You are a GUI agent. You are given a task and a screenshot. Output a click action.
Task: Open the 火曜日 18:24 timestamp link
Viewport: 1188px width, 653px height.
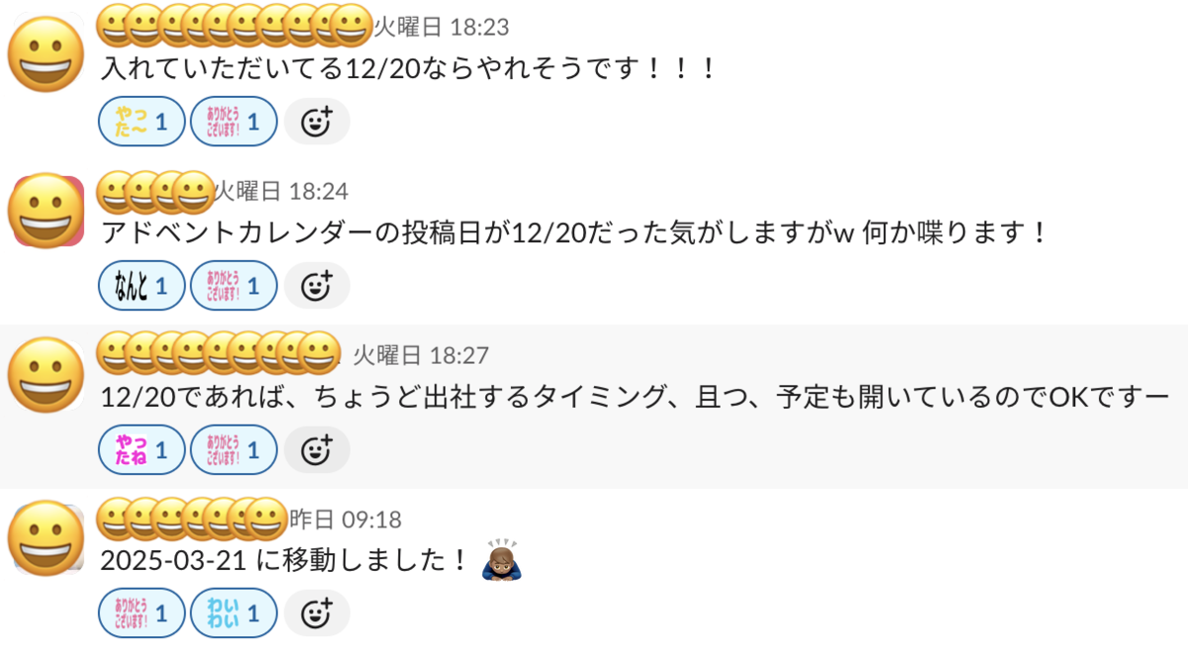281,191
